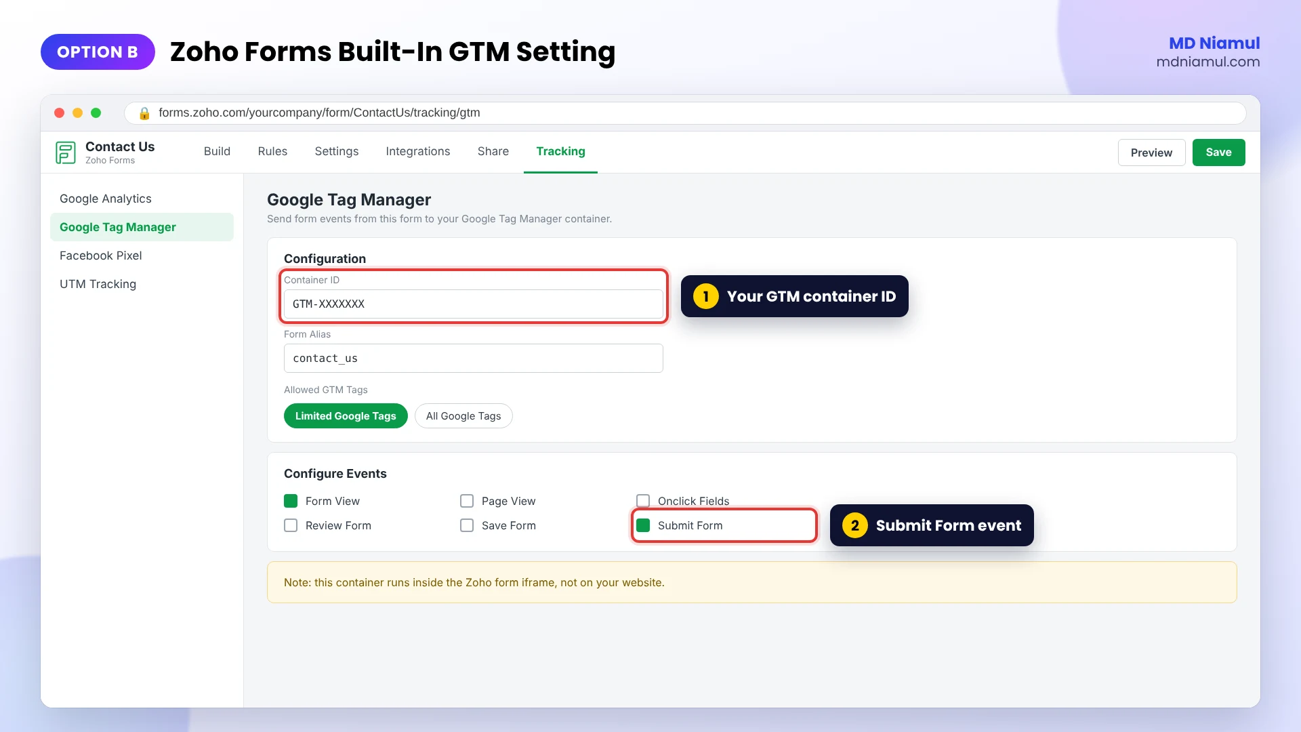Click the 'Contact Us' form title
This screenshot has height=732, width=1301.
[x=120, y=146]
